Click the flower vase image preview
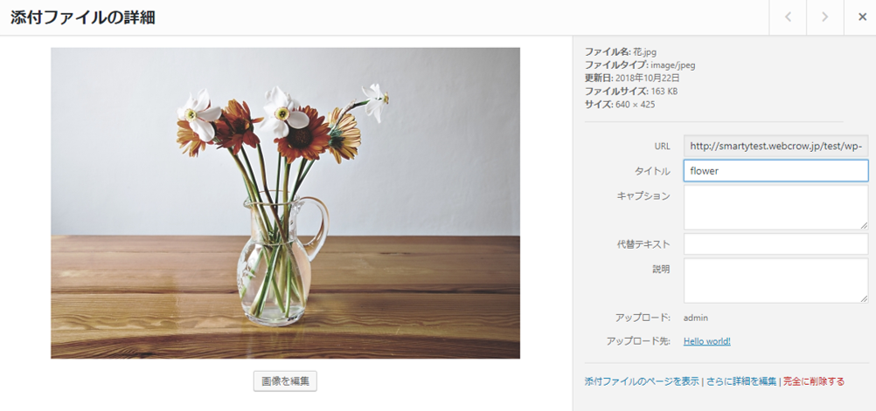The height and width of the screenshot is (411, 876). click(286, 203)
